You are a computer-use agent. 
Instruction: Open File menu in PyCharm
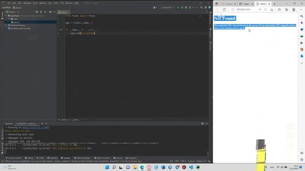tap(9, 3)
